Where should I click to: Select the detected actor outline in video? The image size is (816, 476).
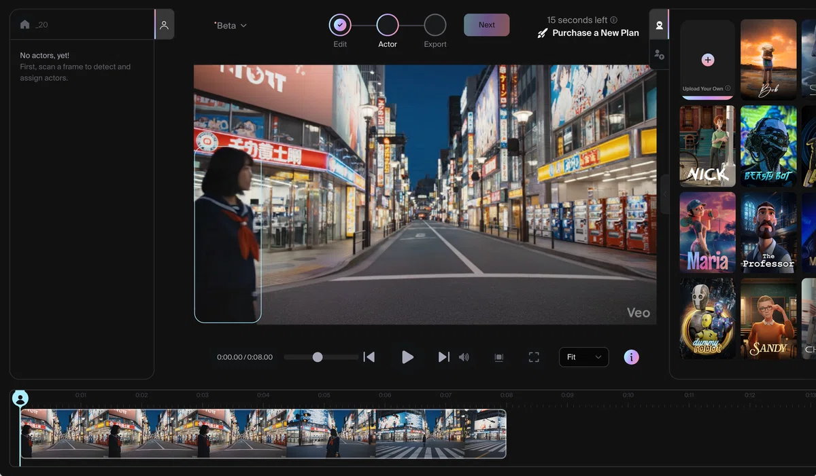(228, 235)
